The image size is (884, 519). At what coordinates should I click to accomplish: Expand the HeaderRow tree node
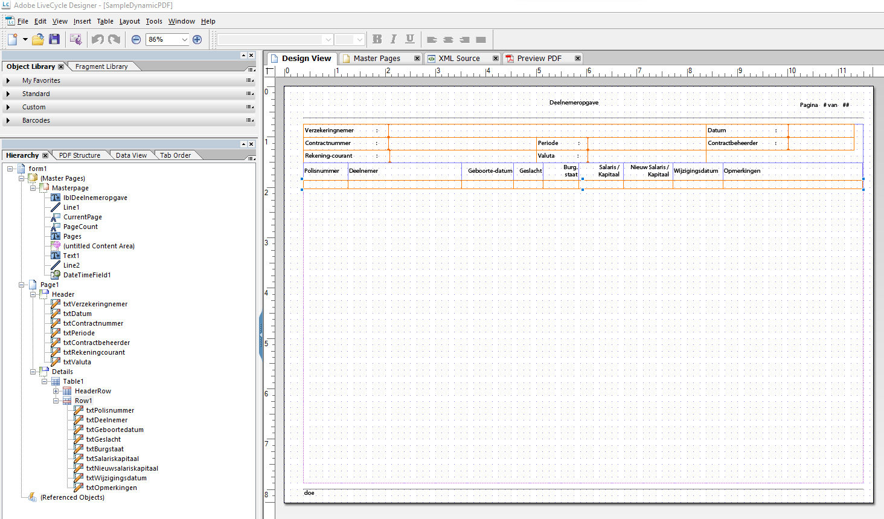pyautogui.click(x=56, y=391)
